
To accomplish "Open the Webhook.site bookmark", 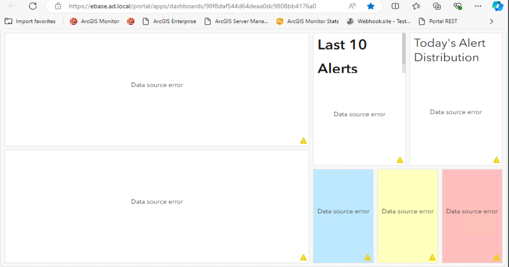I will click(379, 21).
